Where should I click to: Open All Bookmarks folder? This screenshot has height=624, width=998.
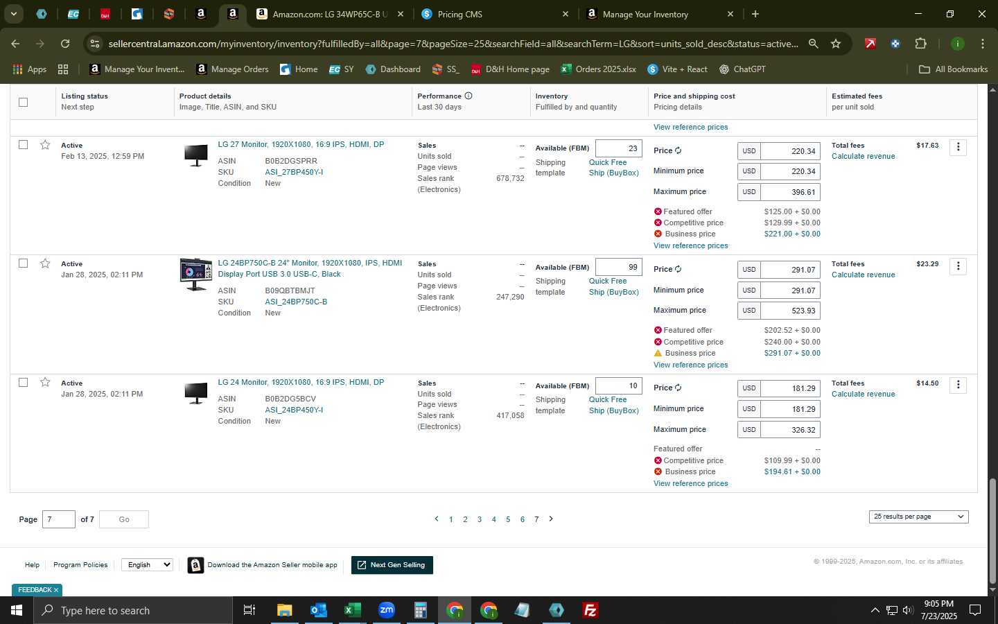coord(953,69)
